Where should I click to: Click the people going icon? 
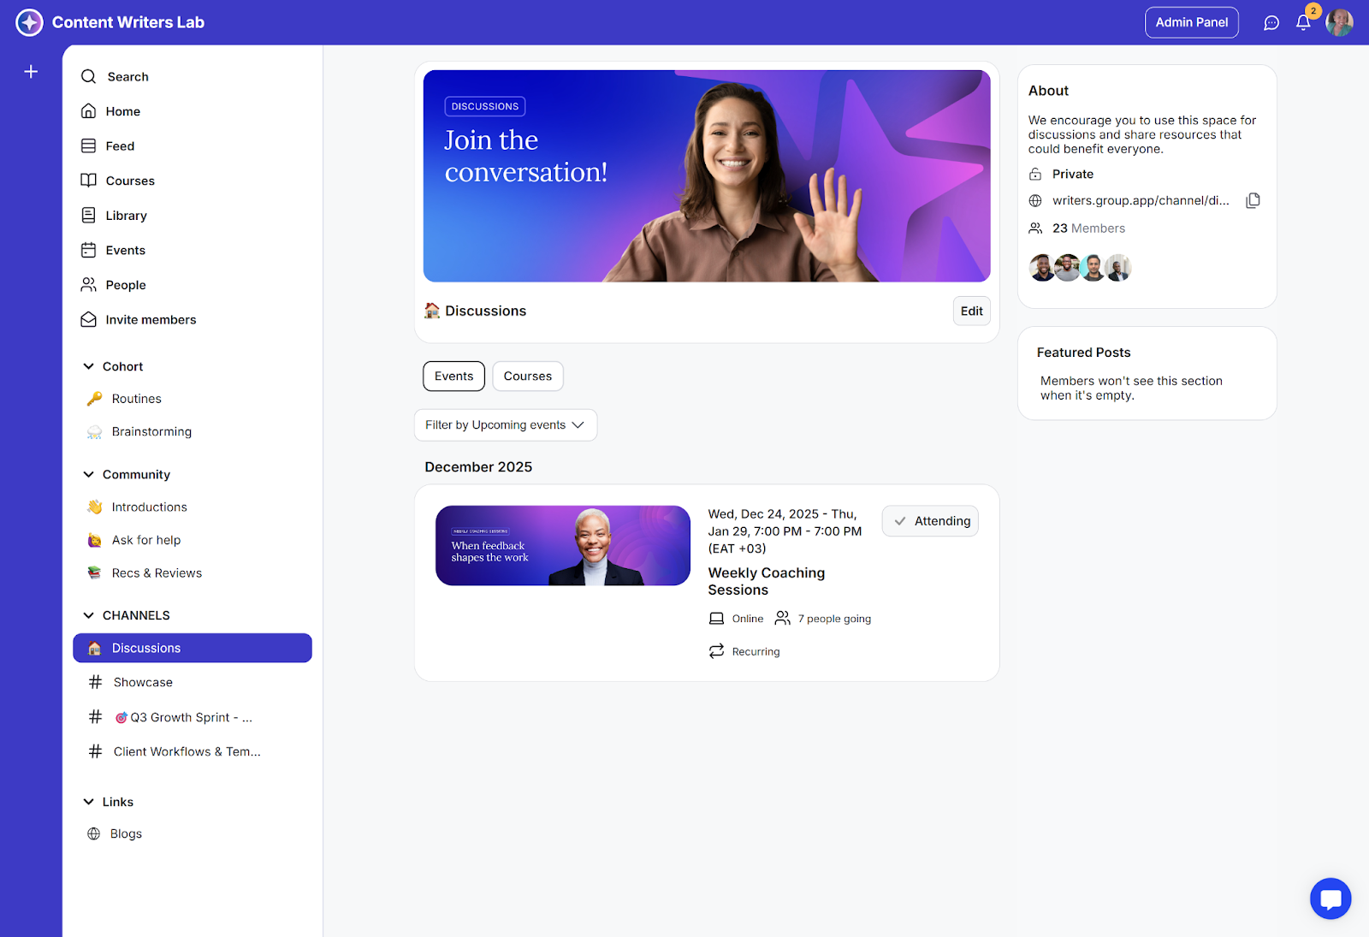tap(782, 618)
